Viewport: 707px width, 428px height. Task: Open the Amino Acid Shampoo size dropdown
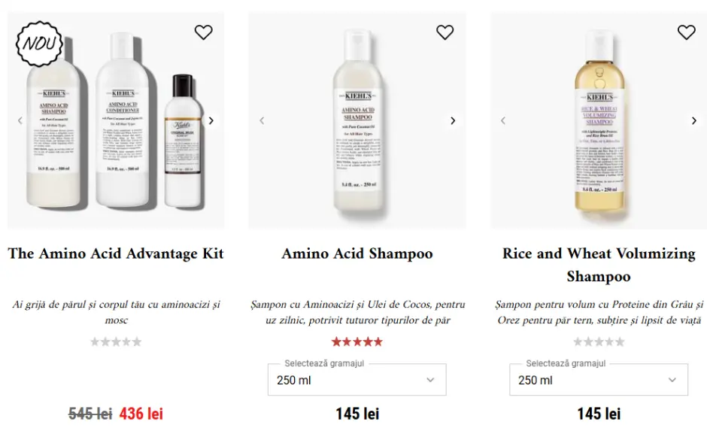click(357, 380)
